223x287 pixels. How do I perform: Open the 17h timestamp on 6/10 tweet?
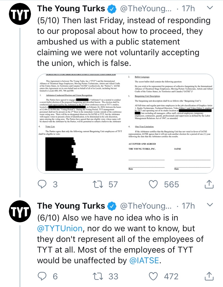point(188,206)
